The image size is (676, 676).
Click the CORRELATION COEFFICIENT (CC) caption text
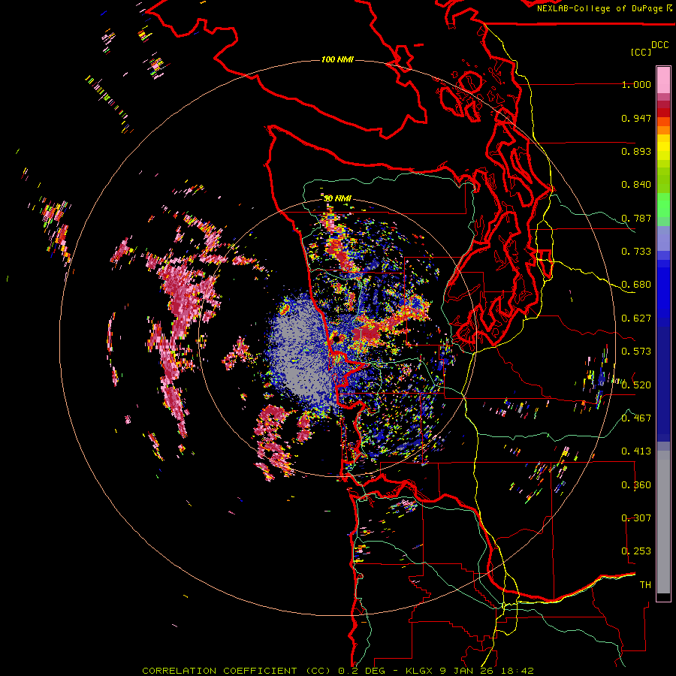click(237, 671)
